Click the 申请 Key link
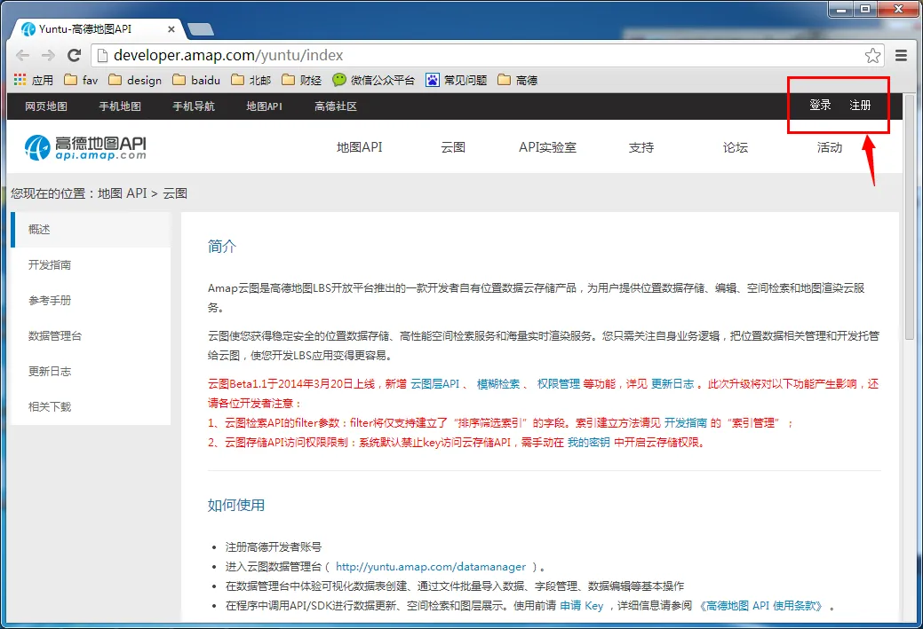This screenshot has width=923, height=629. pyautogui.click(x=581, y=605)
